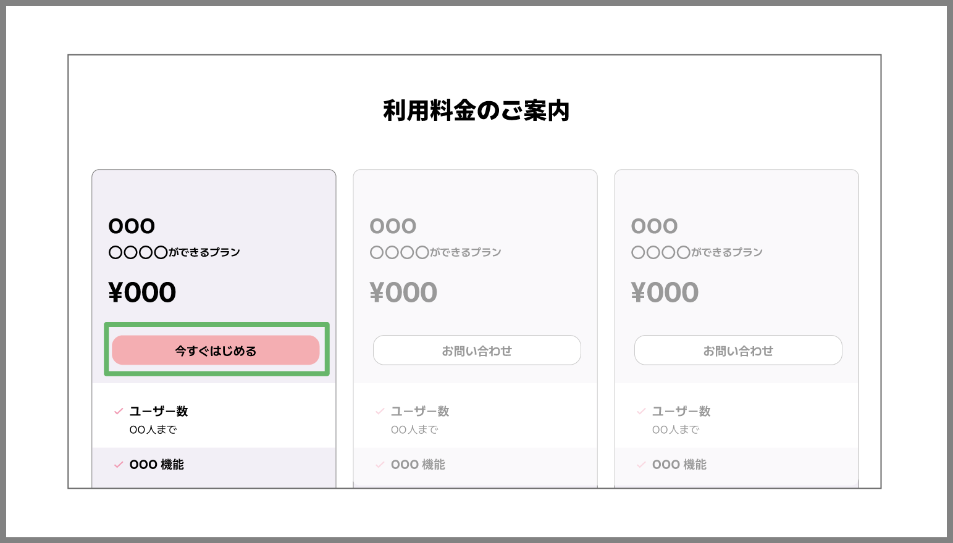
Task: Select the ¥000 price in the middle plan
Action: pos(403,292)
